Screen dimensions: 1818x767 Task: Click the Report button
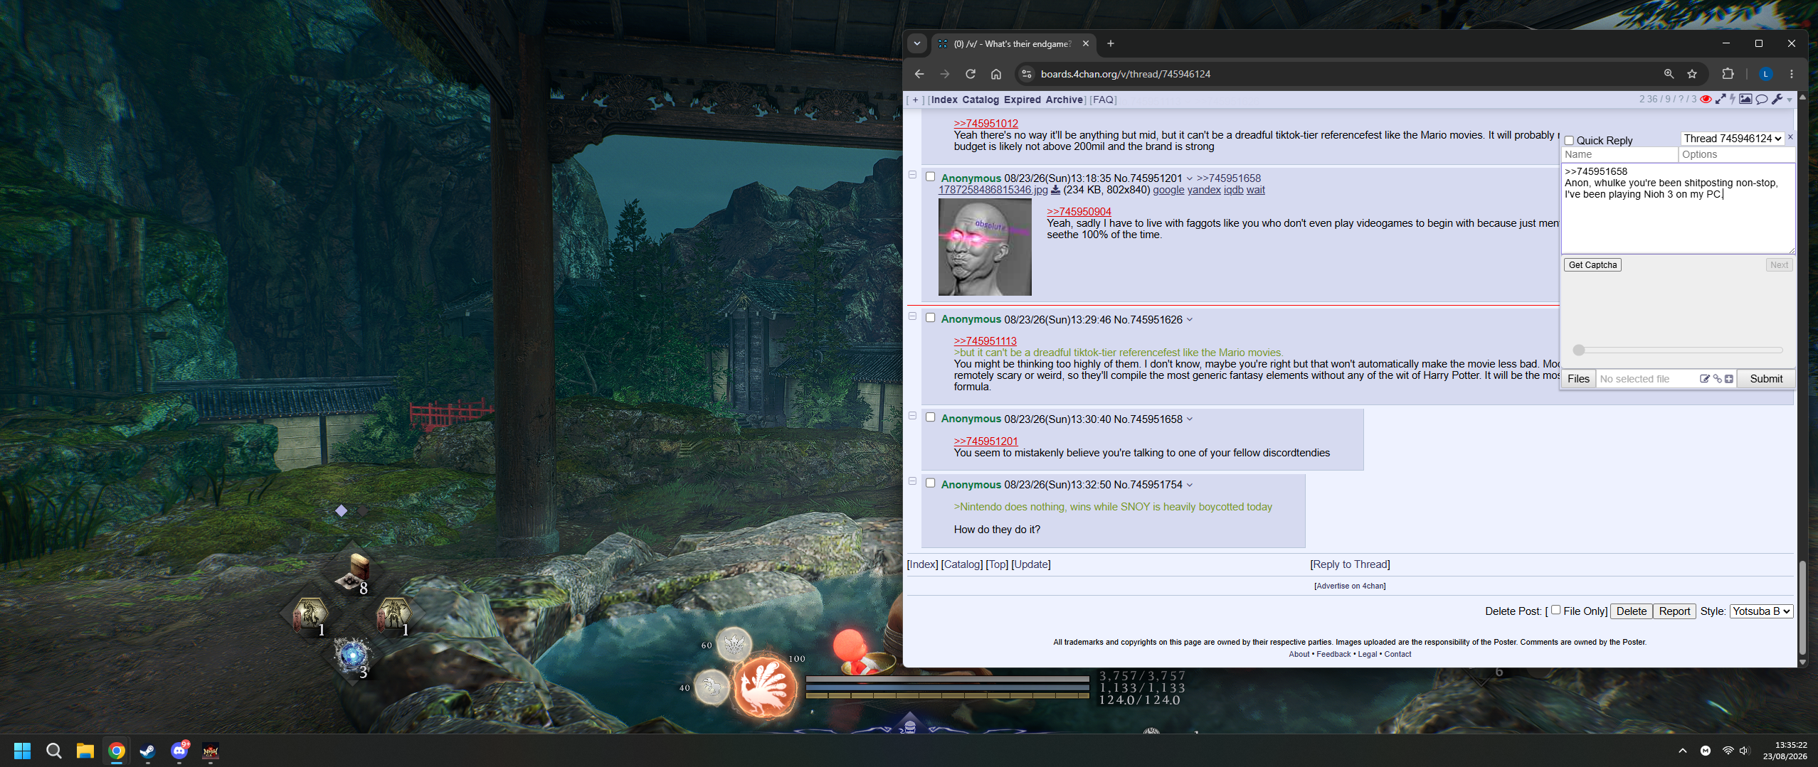[1674, 611]
